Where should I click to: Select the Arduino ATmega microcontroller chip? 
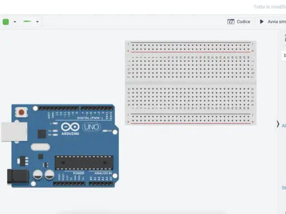84,163
